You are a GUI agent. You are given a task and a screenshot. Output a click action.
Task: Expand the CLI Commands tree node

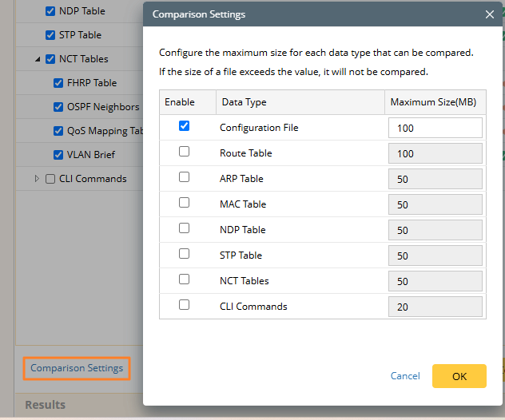pos(37,179)
